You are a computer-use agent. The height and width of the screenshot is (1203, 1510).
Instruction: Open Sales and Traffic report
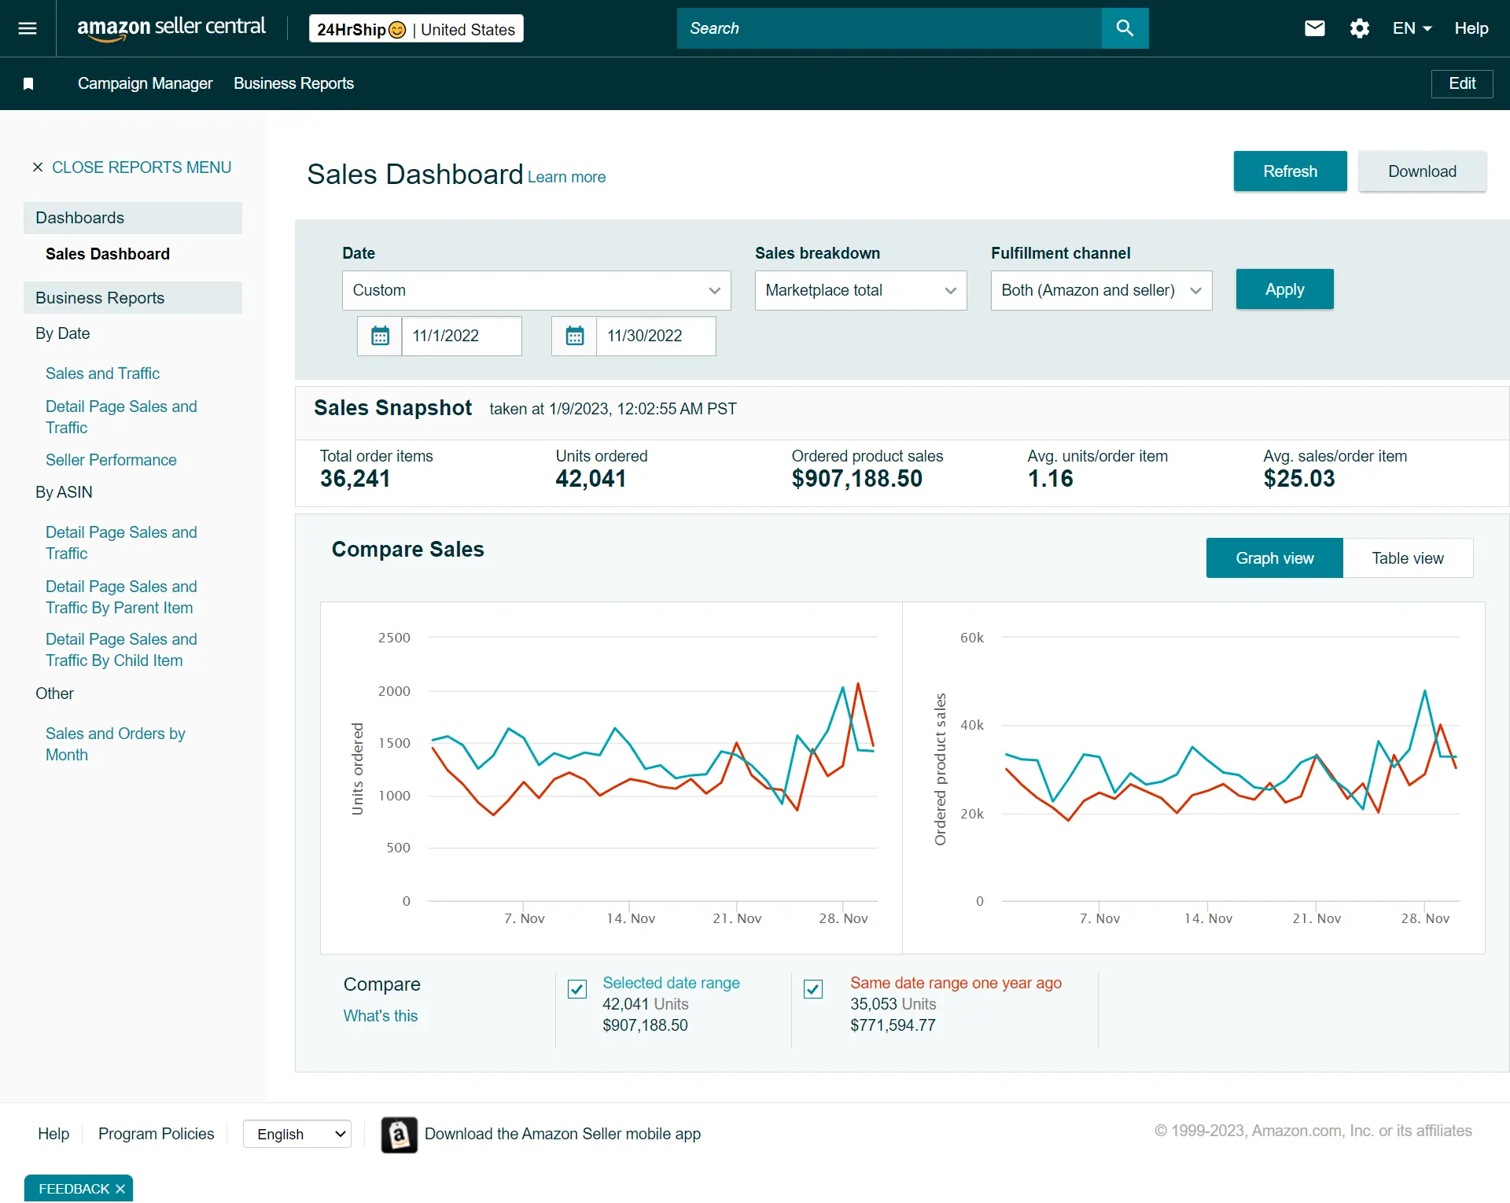coord(102,373)
